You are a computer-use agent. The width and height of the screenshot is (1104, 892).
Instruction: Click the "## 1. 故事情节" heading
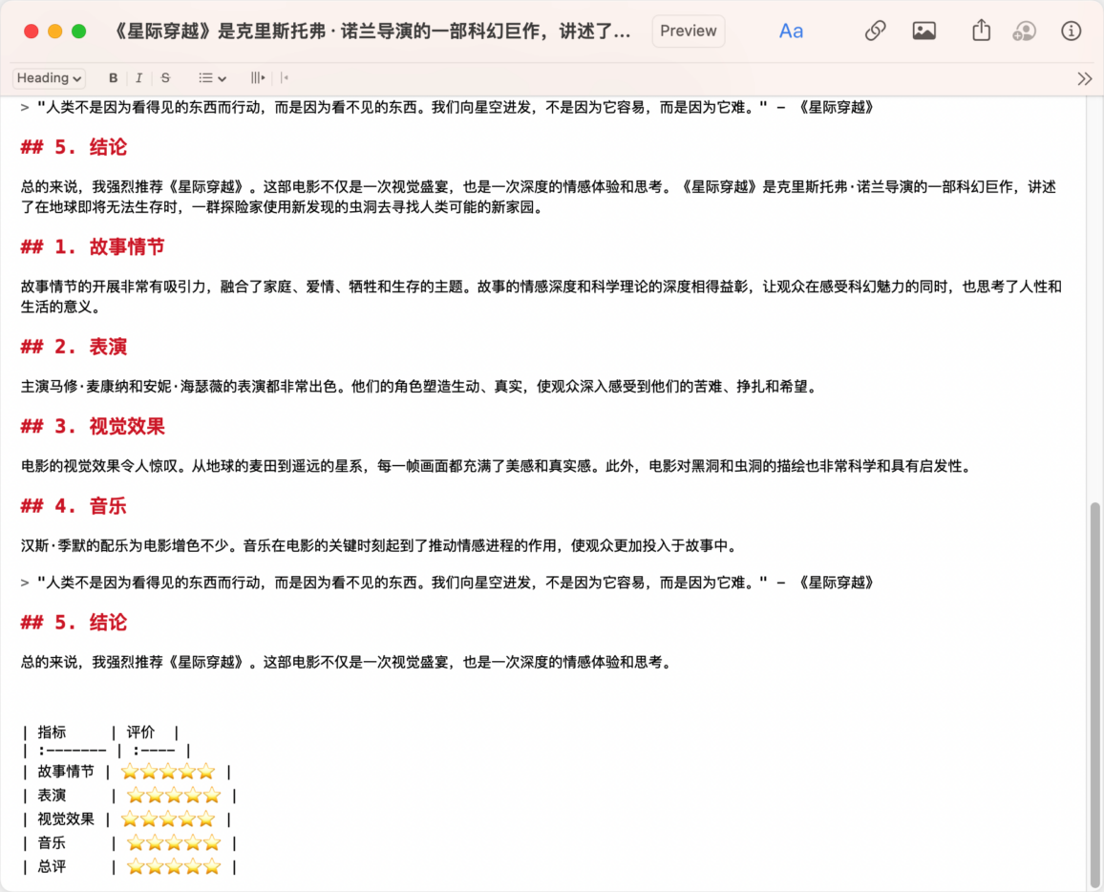tap(93, 247)
